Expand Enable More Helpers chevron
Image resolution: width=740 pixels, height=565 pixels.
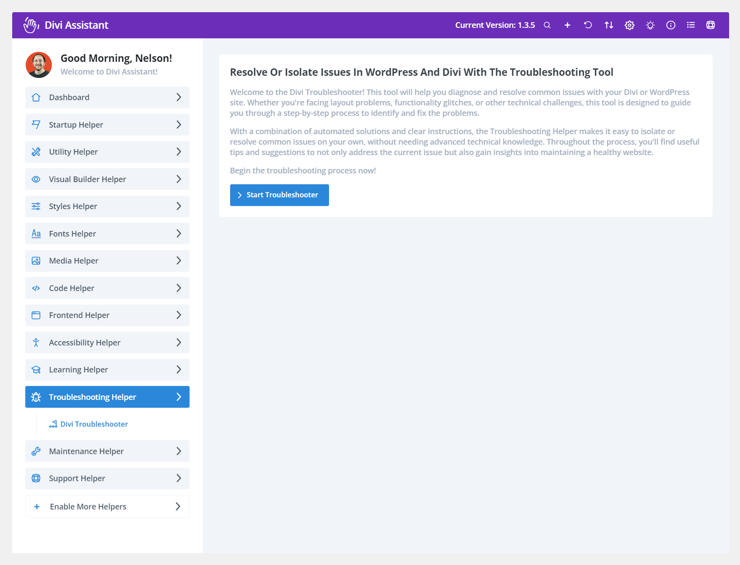pyautogui.click(x=178, y=507)
